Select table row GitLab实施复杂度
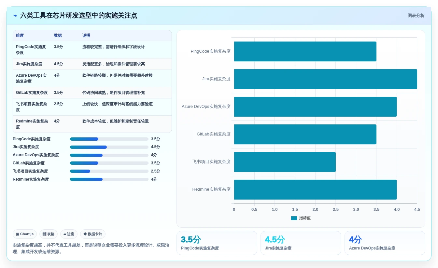This screenshot has height=268, width=438. click(92, 93)
